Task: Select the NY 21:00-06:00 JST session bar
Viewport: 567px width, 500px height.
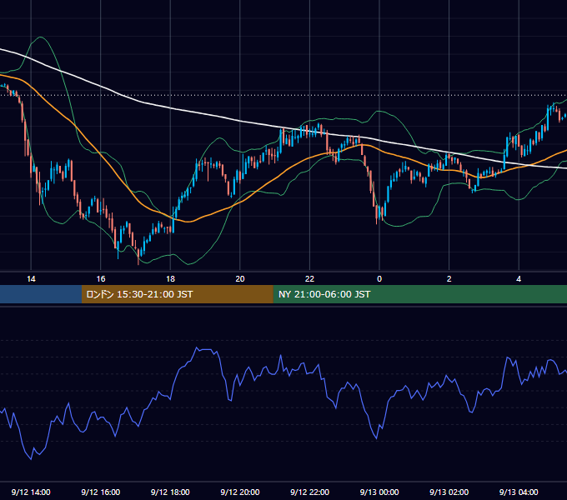Action: pyautogui.click(x=419, y=294)
